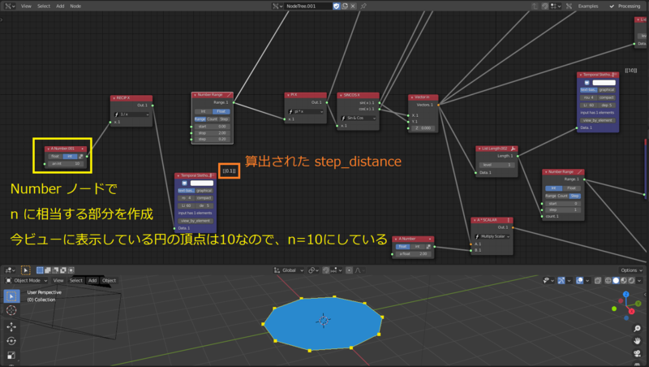The image size is (649, 367).
Task: Toggle viewport gizmos visibility
Action: [561, 280]
